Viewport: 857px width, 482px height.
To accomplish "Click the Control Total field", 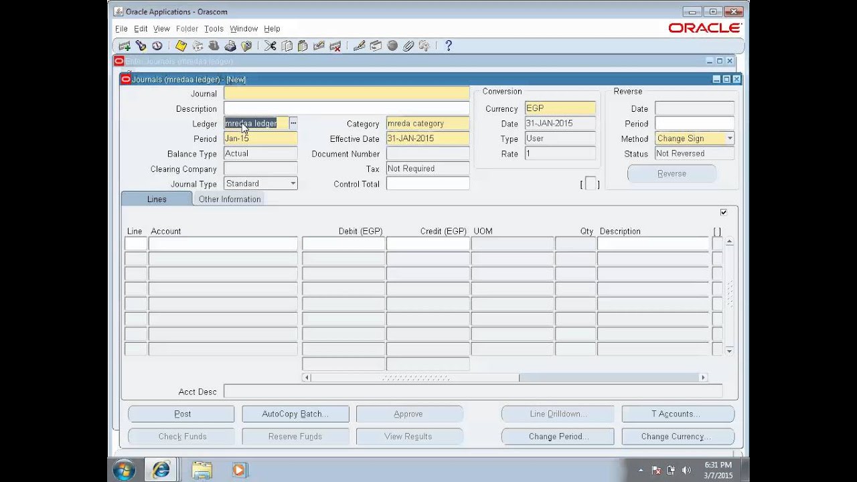I will [x=428, y=183].
